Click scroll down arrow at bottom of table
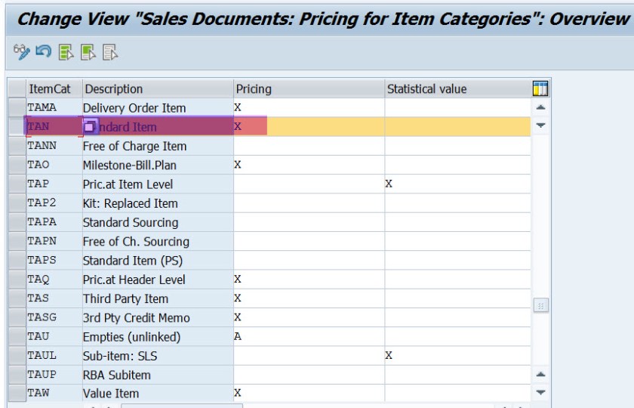Screen dimensions: 634x408 coord(540,393)
